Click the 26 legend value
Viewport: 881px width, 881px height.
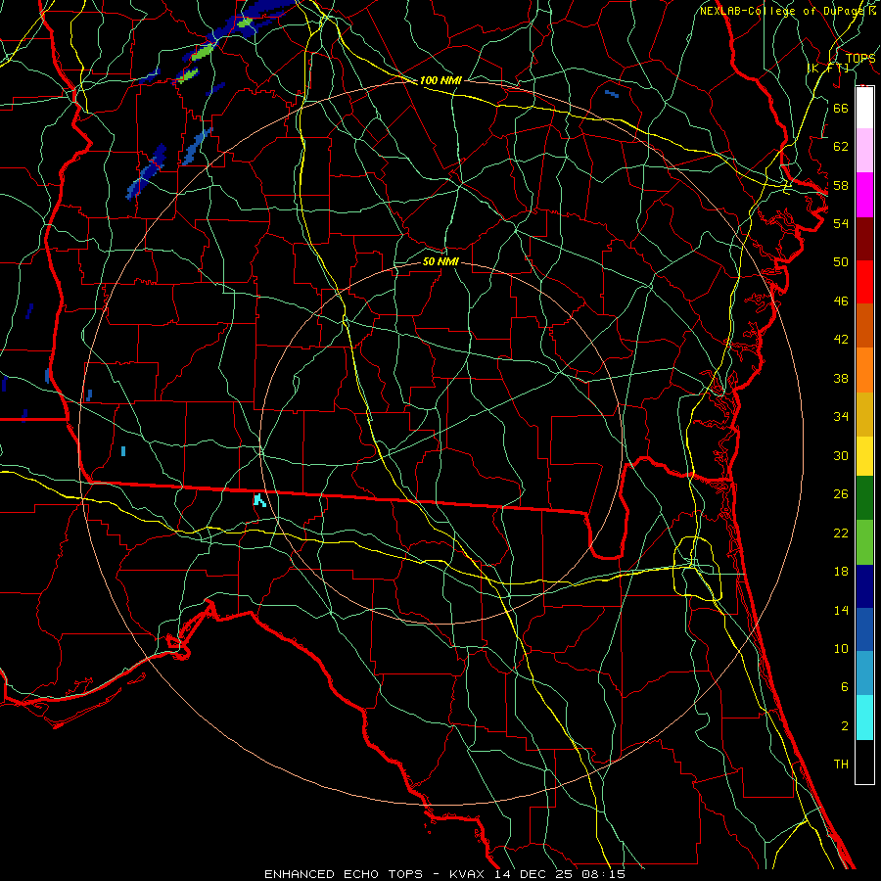(x=841, y=494)
